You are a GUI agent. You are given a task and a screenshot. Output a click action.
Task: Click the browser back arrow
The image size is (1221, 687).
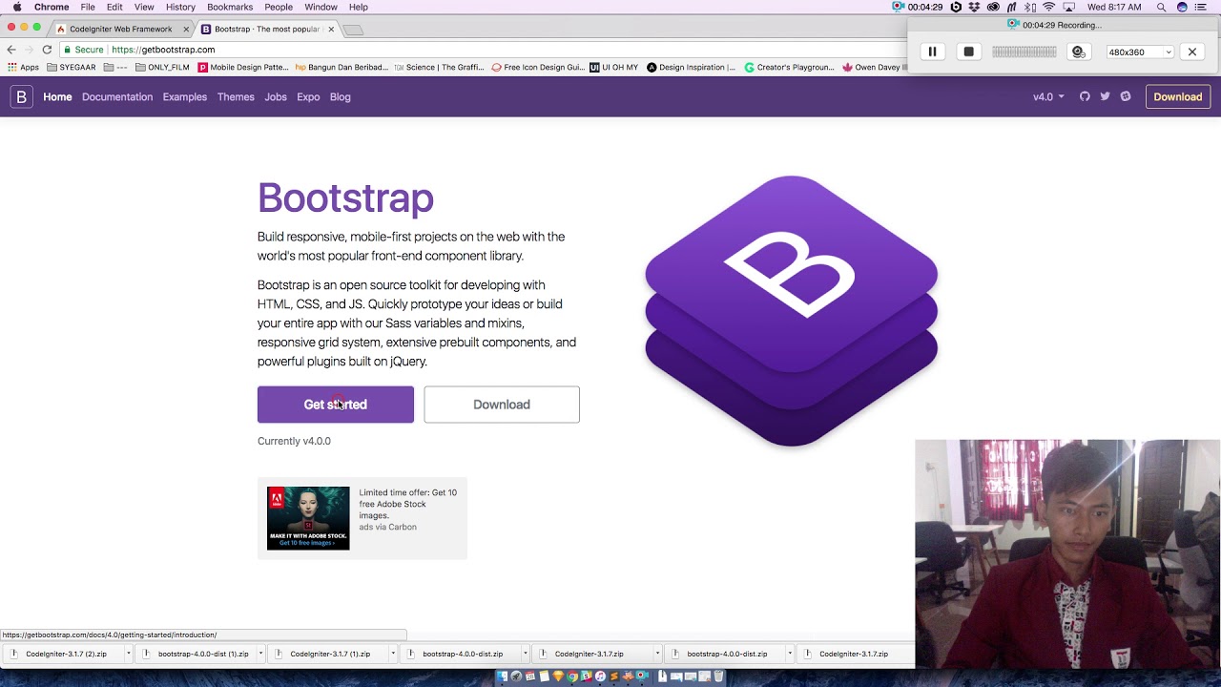[11, 50]
